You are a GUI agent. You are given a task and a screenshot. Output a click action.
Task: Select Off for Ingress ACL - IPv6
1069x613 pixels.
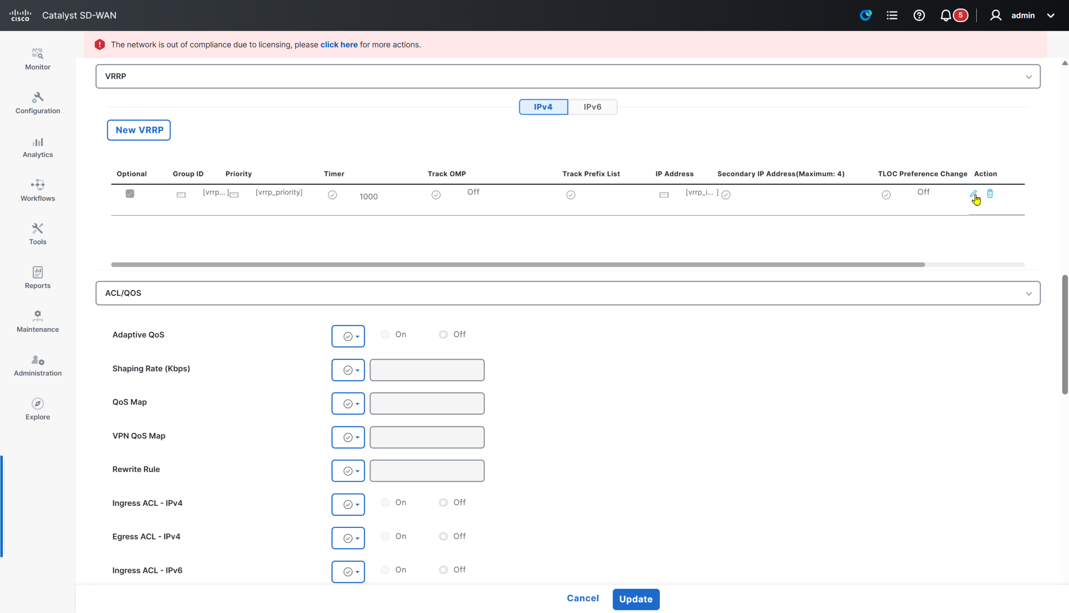coord(443,570)
